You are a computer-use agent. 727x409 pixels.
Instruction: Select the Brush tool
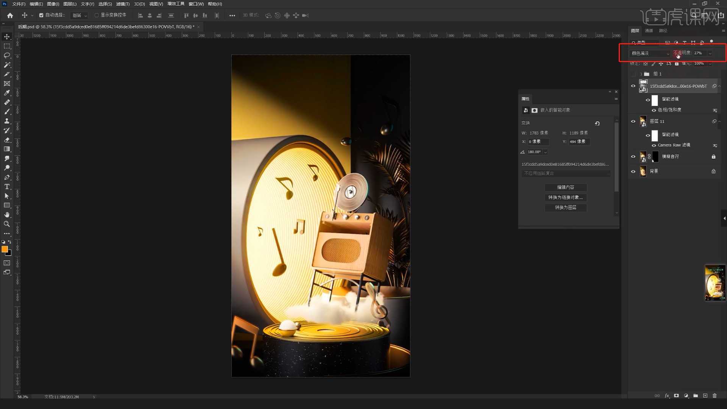(7, 112)
